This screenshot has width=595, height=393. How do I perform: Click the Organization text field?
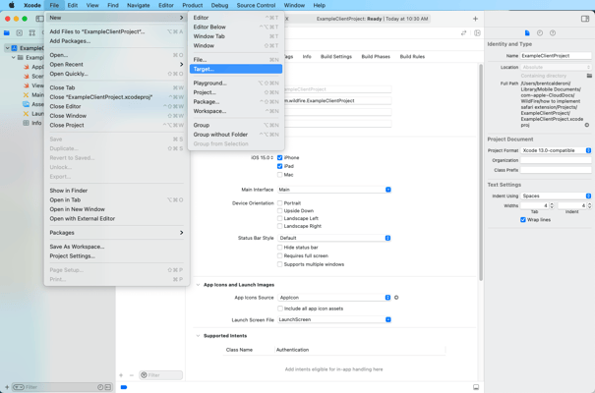[x=556, y=160]
